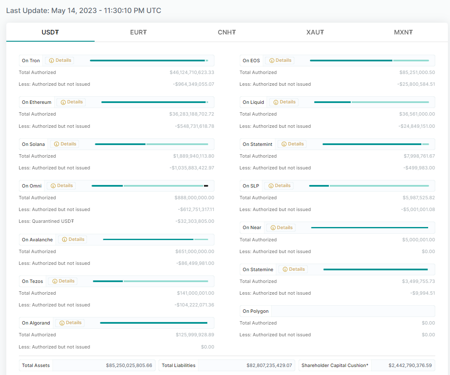
Task: Open the EUR₮ tab
Action: tap(138, 32)
